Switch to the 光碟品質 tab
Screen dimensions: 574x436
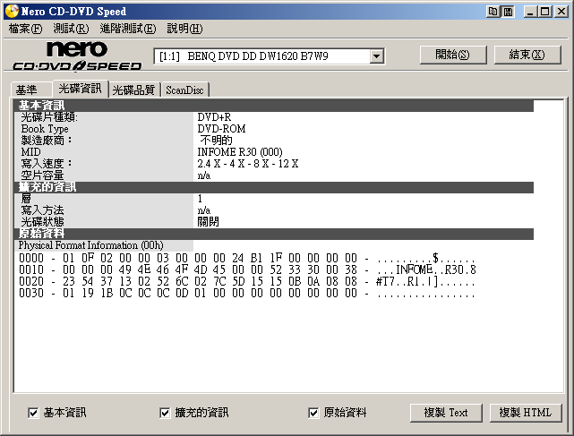coord(134,90)
